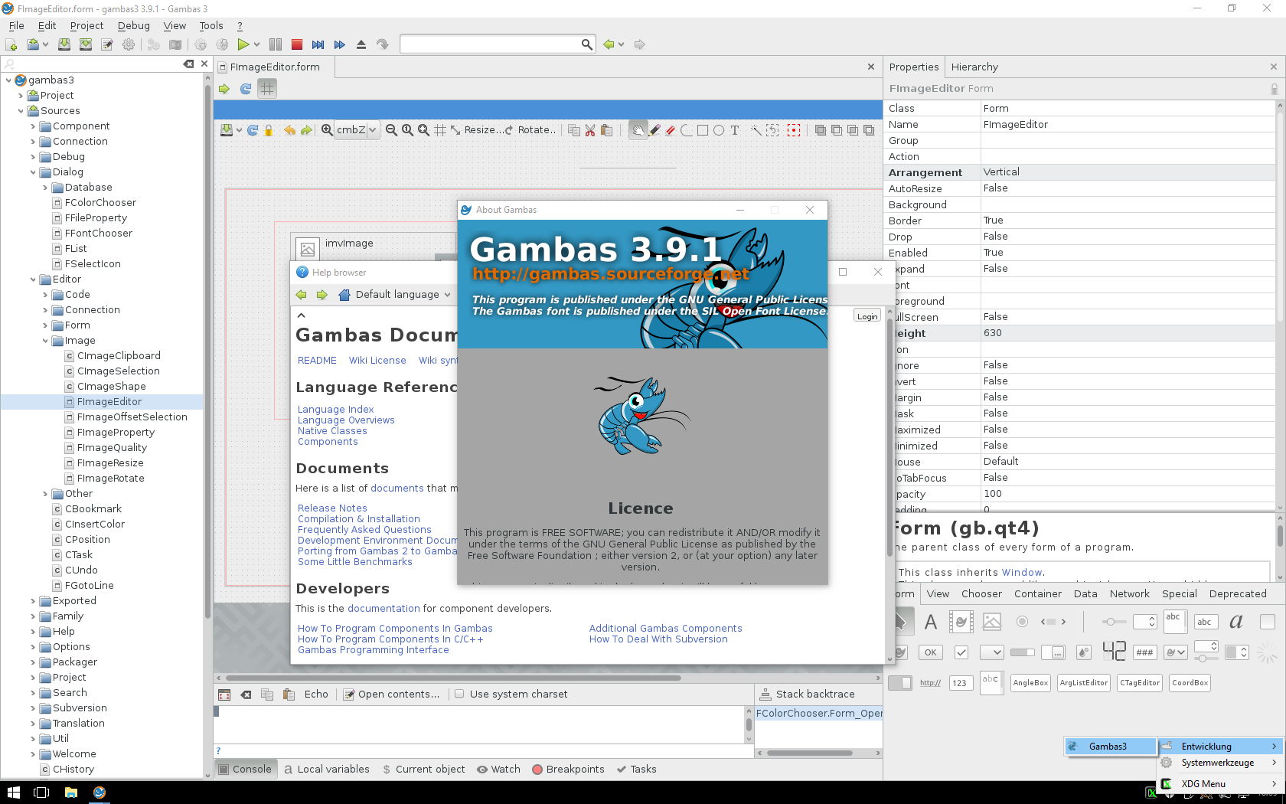Select the SwitchButton control in toolbox
Image resolution: width=1286 pixels, height=804 pixels.
coord(900,683)
